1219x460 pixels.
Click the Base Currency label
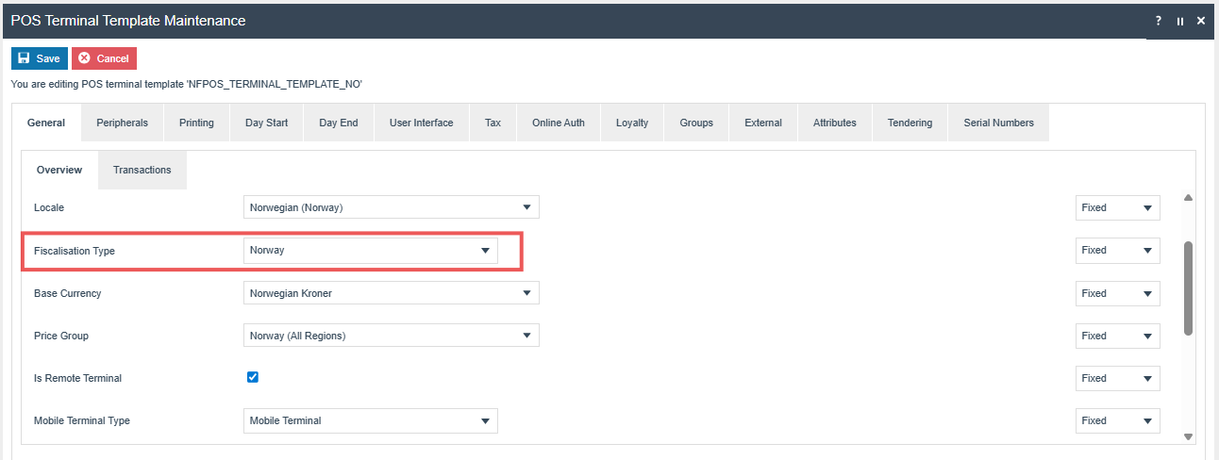point(68,293)
